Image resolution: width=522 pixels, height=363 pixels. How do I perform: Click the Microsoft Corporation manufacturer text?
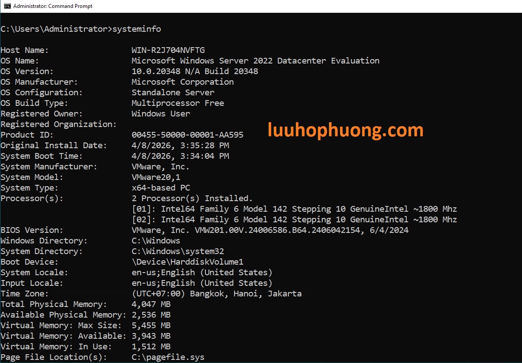pos(182,82)
